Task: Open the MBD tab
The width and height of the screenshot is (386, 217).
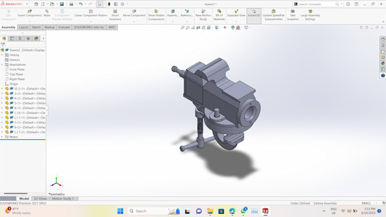Action: click(x=112, y=27)
